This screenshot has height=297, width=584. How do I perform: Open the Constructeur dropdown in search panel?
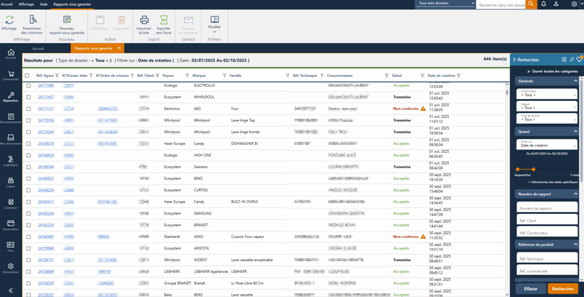tap(546, 93)
